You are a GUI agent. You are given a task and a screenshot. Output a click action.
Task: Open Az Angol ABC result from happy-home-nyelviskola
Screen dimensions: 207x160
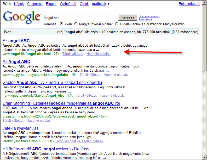16,61
